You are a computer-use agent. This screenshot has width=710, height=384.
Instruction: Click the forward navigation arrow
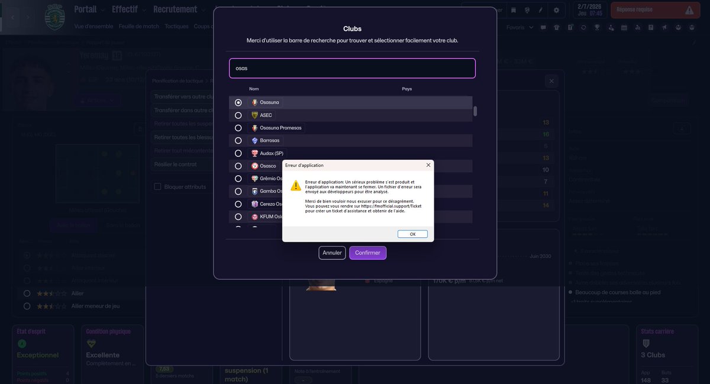click(x=28, y=17)
